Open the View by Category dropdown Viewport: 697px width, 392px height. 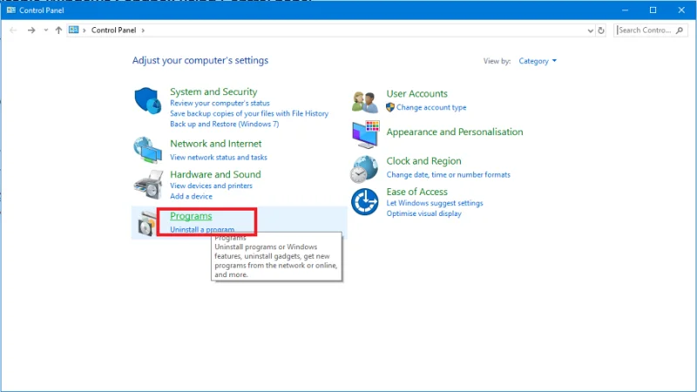pos(538,61)
